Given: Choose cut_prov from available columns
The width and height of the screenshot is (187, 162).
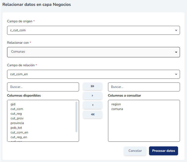Looking at the screenshot, I should 17,118.
